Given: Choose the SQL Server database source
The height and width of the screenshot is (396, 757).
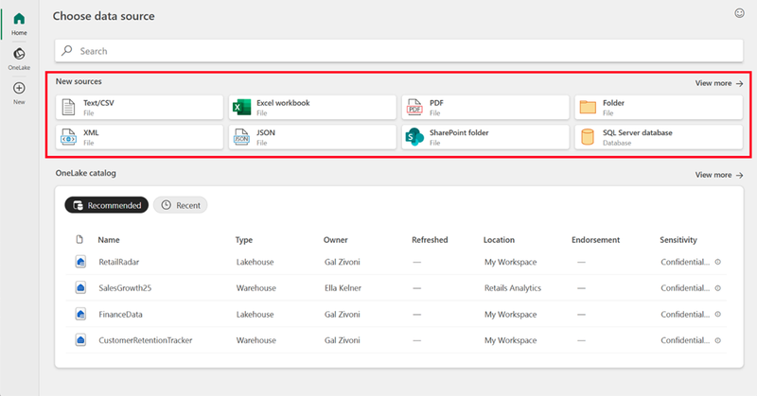Looking at the screenshot, I should (659, 137).
